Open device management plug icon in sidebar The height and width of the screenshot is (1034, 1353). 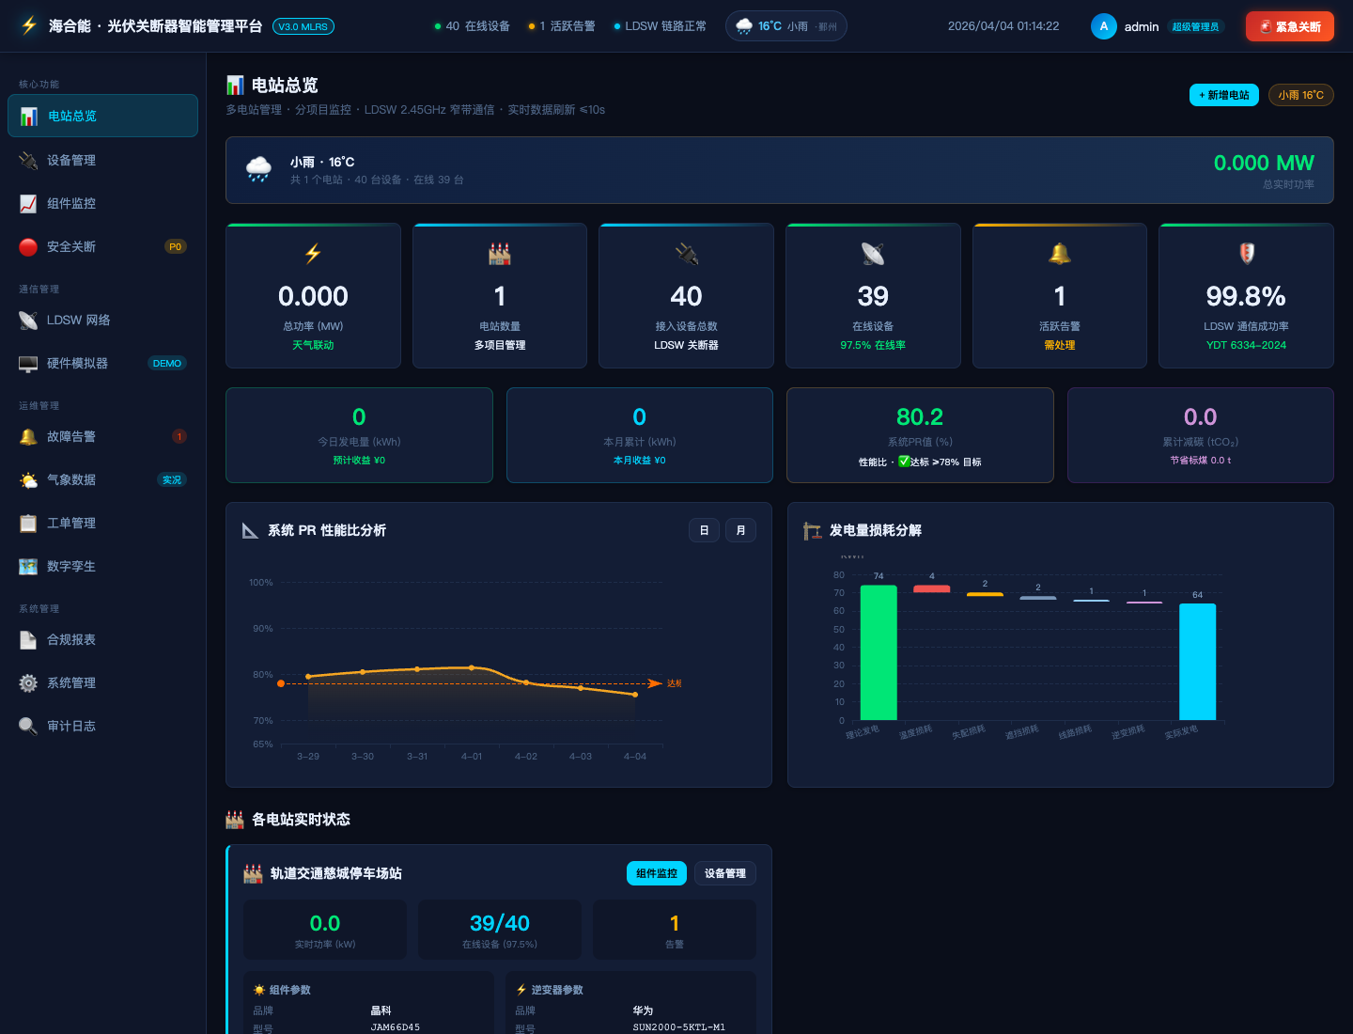point(28,161)
